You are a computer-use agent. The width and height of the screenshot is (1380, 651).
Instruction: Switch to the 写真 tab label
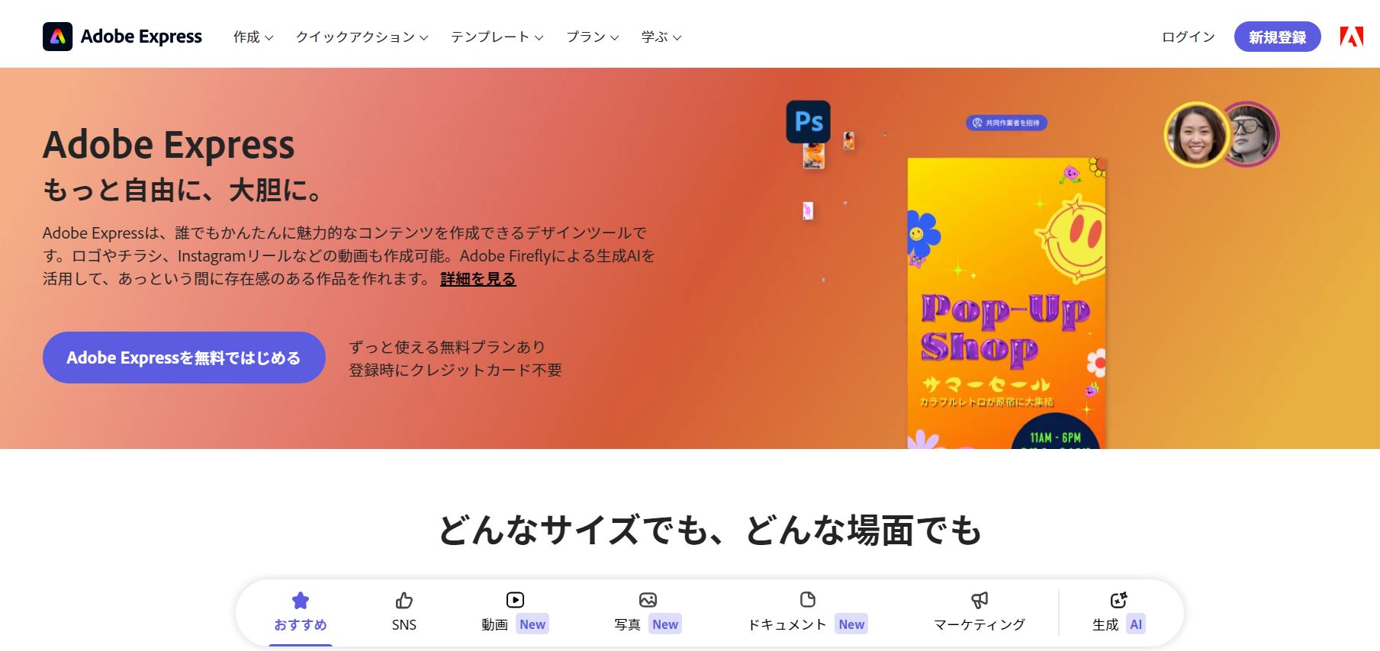coord(628,624)
